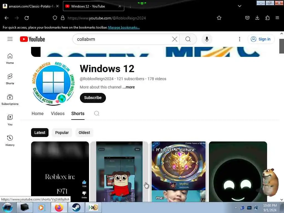Open the Firefox hamburger application menu
284x213 pixels.
[277, 18]
